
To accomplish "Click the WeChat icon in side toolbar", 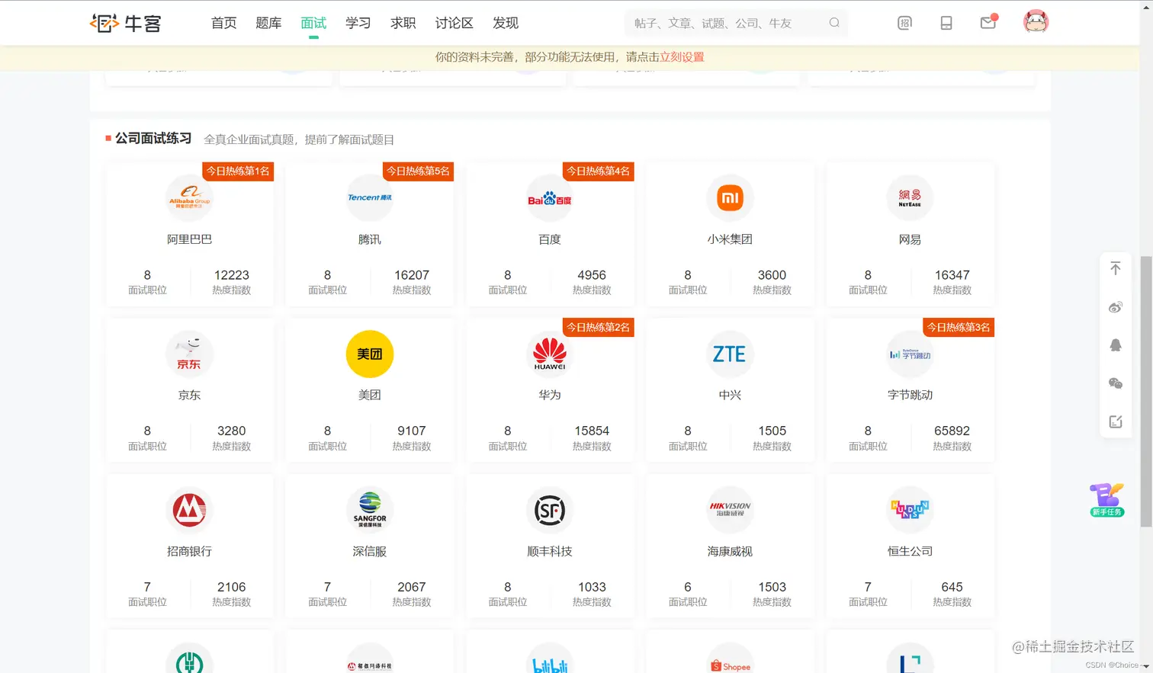I will click(1116, 383).
